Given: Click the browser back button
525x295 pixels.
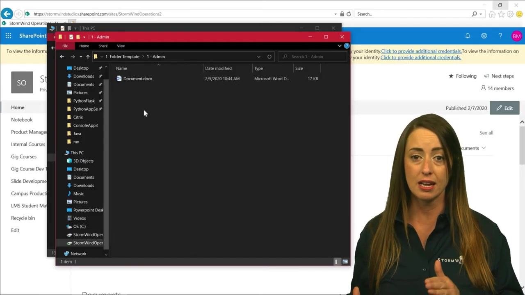Looking at the screenshot, I should point(7,14).
